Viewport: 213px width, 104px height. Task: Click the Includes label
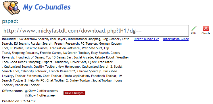pyautogui.click(x=9, y=39)
